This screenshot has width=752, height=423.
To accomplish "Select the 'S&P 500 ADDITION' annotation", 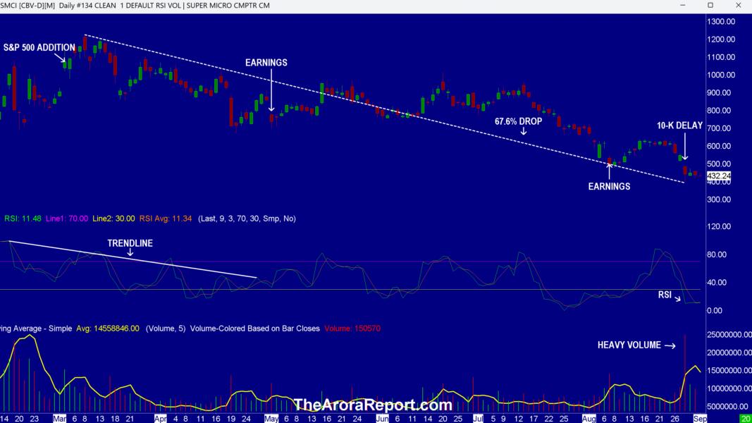I will [x=39, y=47].
